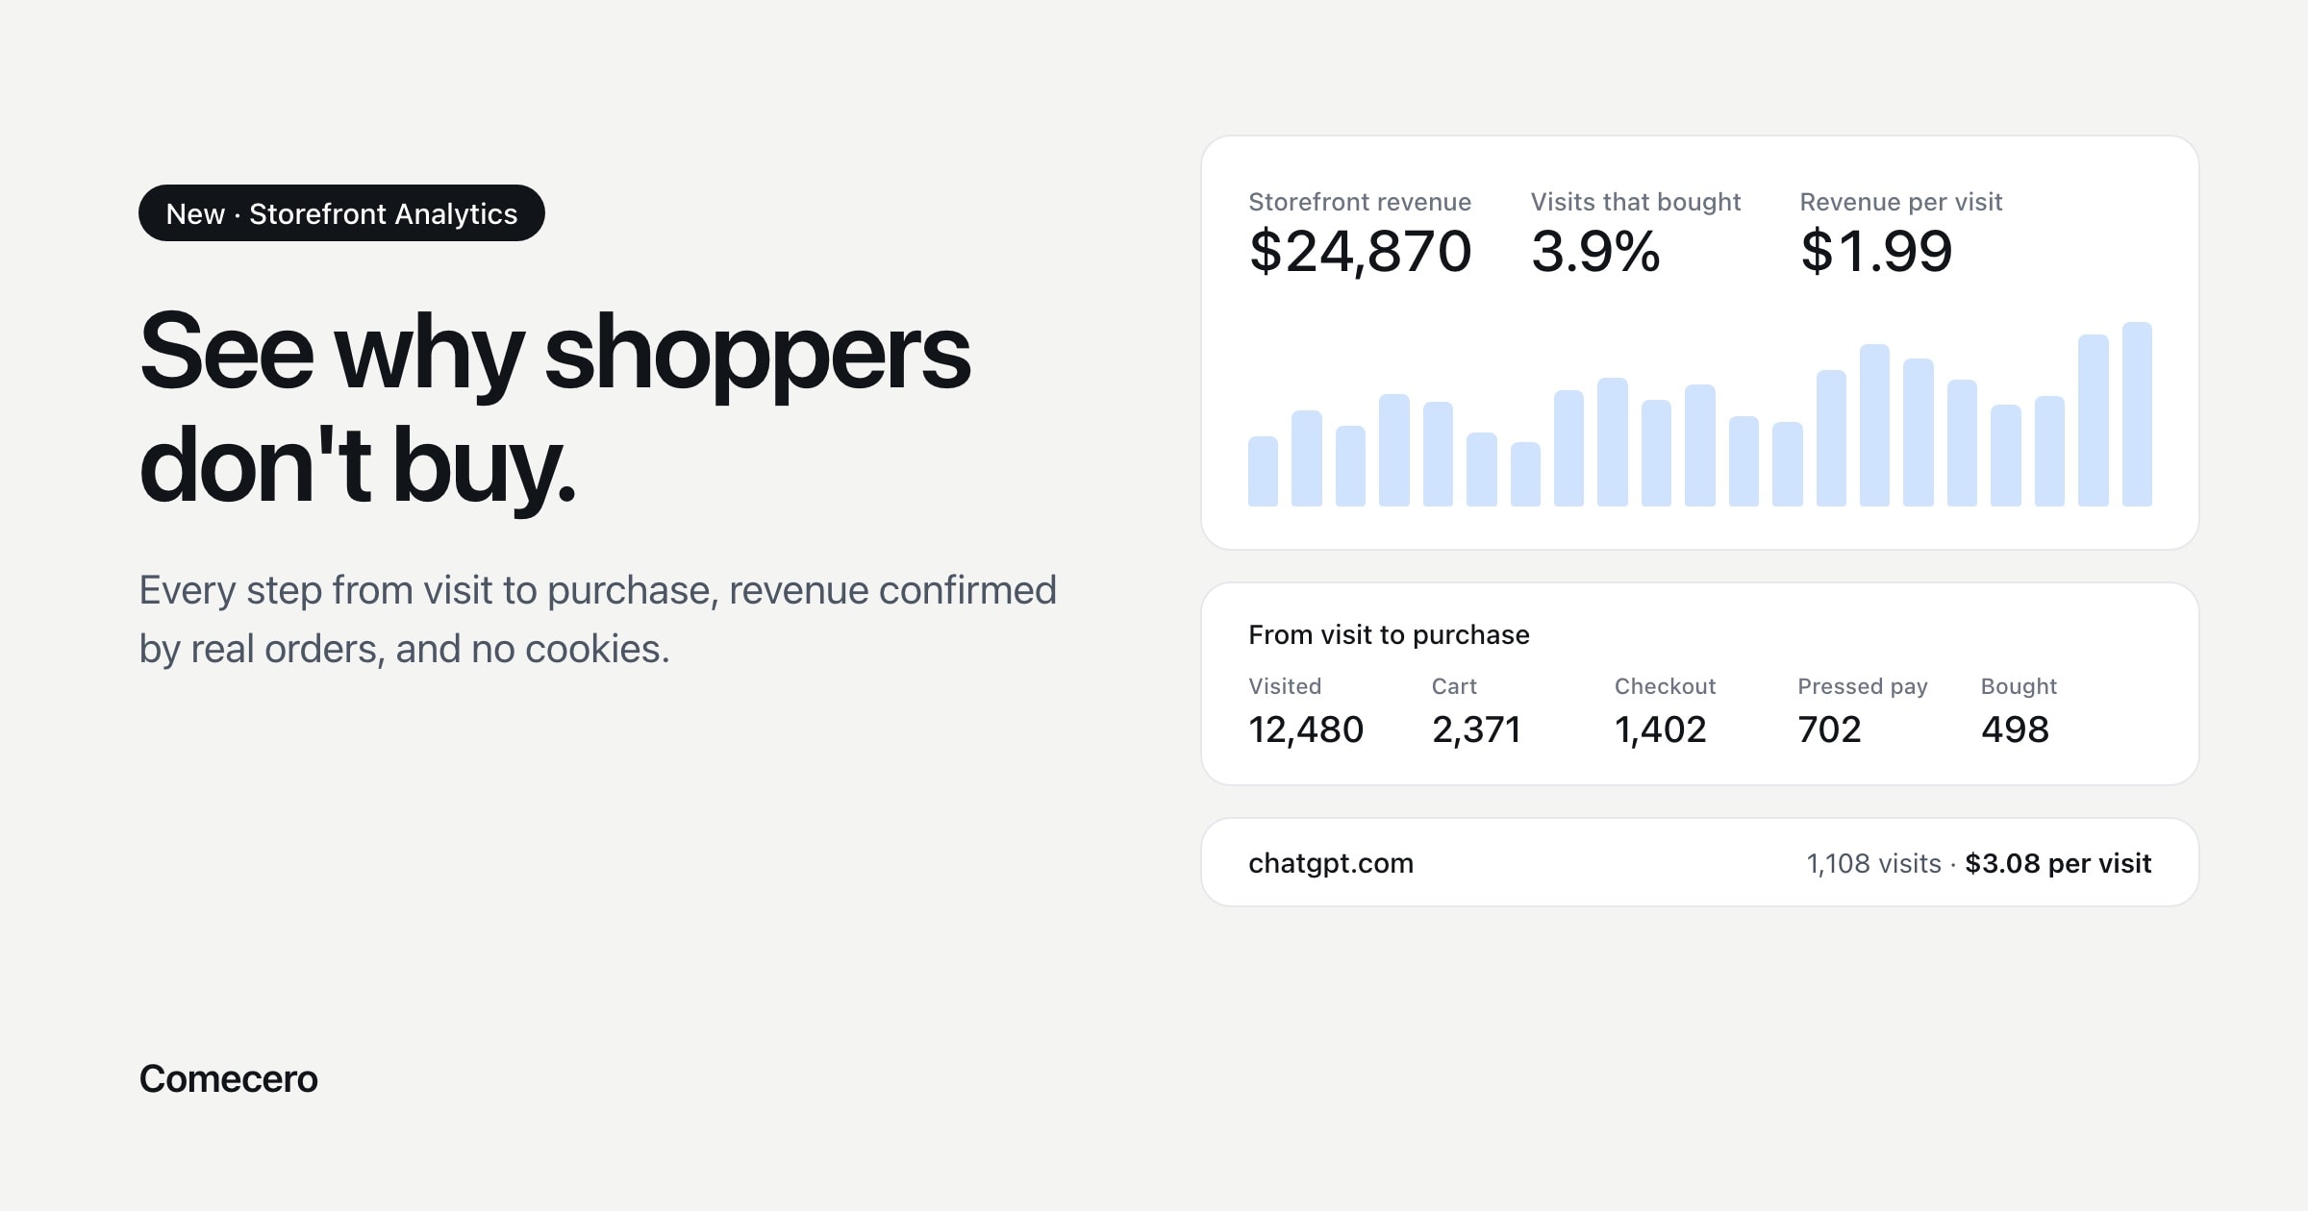The height and width of the screenshot is (1211, 2308).
Task: Click the subheading about visit to purchase
Action: [x=598, y=620]
